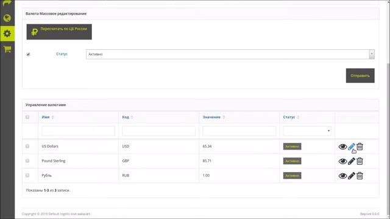390x219 pixels.
Task: View the Pound Sterling currency record
Action: click(x=342, y=161)
